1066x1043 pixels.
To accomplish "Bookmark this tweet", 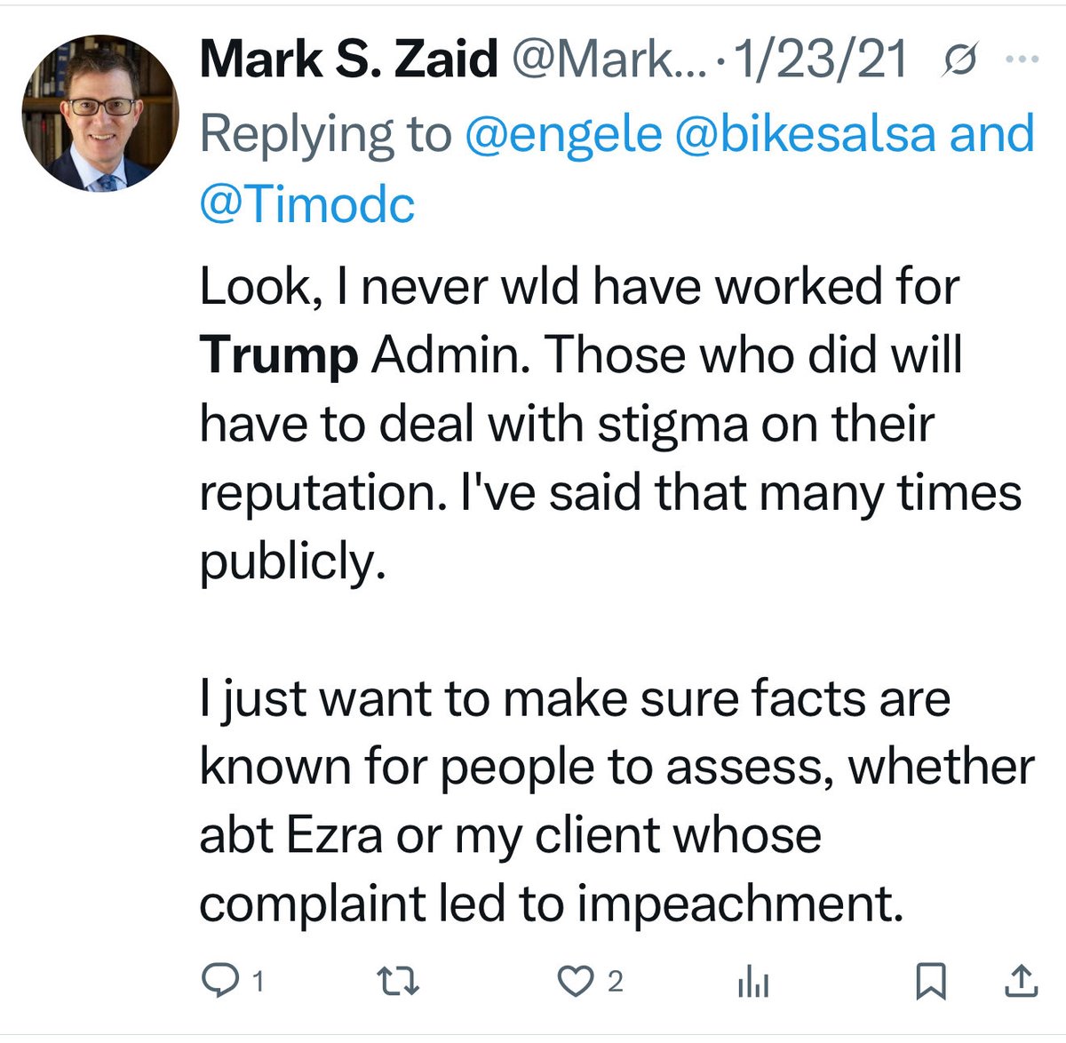I will (x=931, y=981).
